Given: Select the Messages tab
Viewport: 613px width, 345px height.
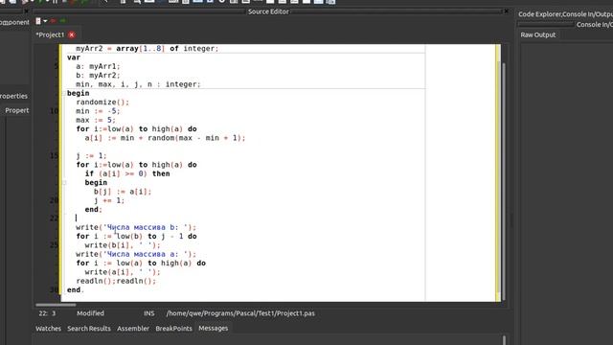Looking at the screenshot, I should [213, 328].
